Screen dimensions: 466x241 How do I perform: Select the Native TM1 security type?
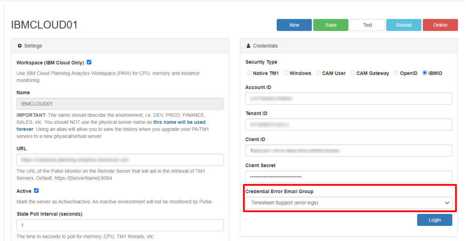[249, 73]
